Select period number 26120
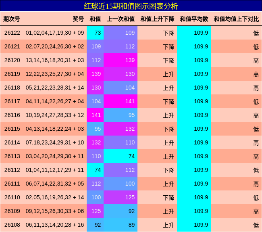The width and height of the screenshot is (262, 232). pyautogui.click(x=12, y=60)
